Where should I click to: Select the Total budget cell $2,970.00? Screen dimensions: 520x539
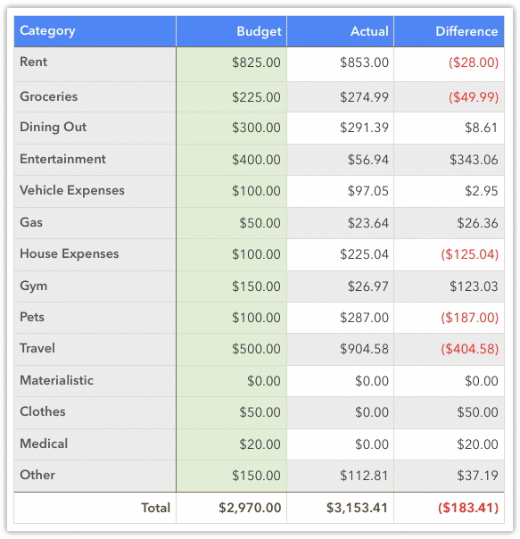(x=231, y=508)
